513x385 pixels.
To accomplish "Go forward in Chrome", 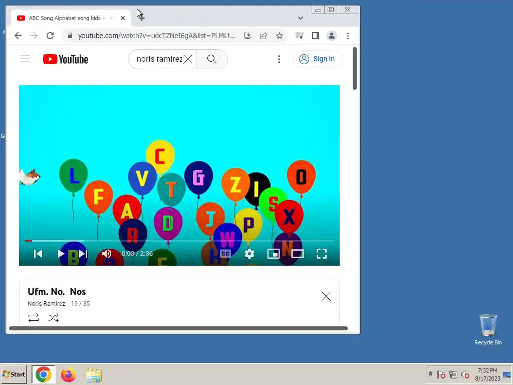I will tap(34, 36).
